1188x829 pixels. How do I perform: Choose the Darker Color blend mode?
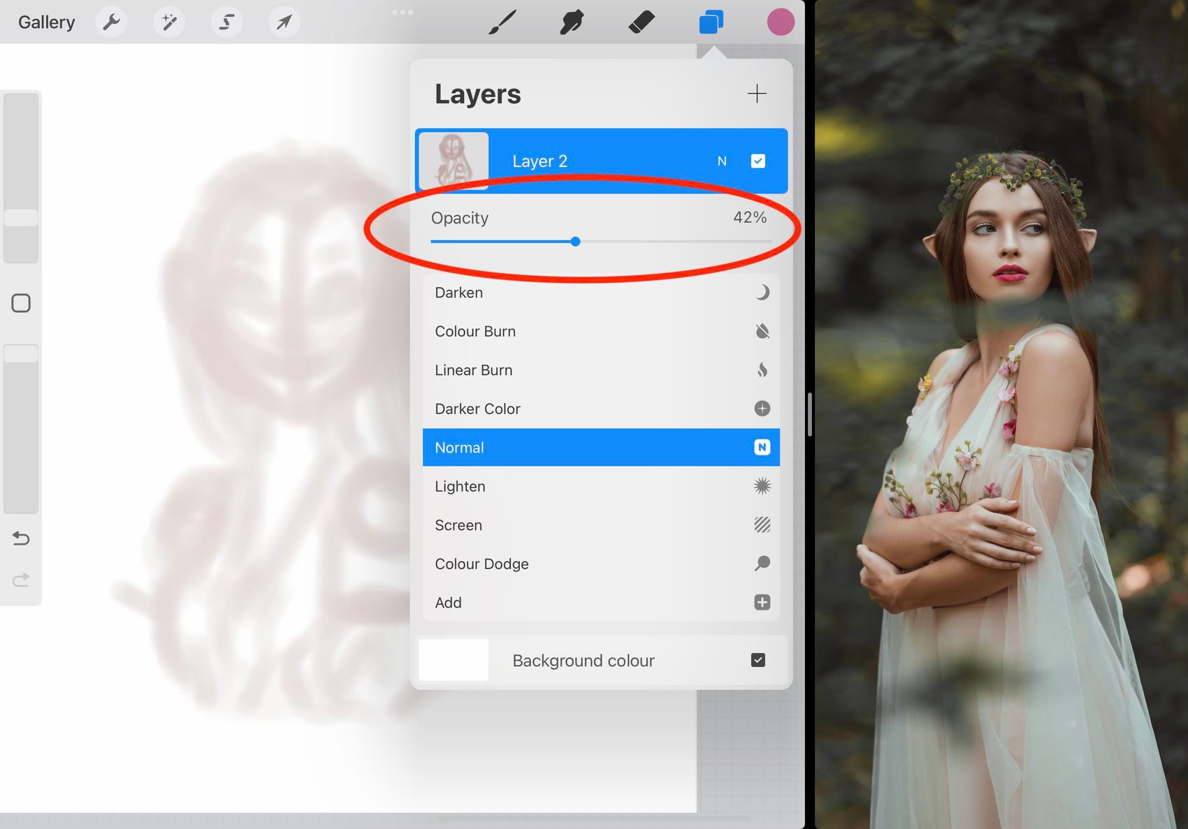tap(601, 409)
